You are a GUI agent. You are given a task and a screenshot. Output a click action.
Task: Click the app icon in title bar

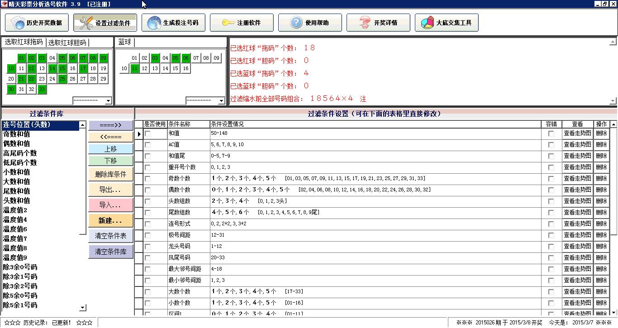[x=4, y=4]
